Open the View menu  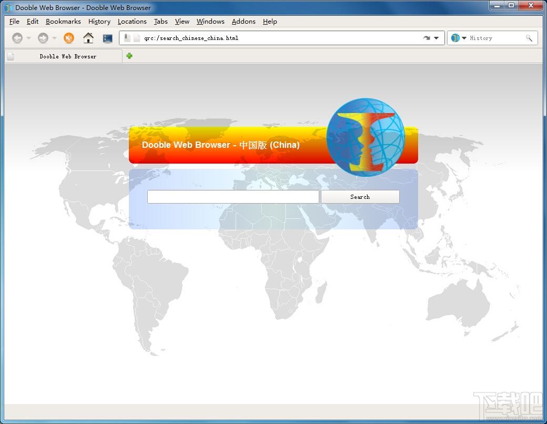[x=182, y=21]
